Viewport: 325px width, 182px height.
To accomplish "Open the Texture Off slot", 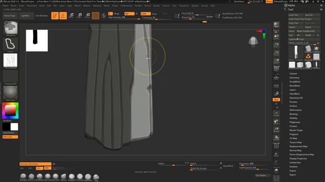I will pos(10,77).
